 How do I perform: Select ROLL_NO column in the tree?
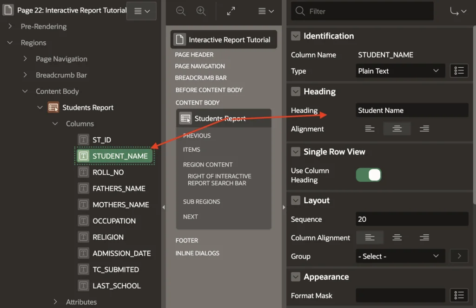pyautogui.click(x=108, y=173)
